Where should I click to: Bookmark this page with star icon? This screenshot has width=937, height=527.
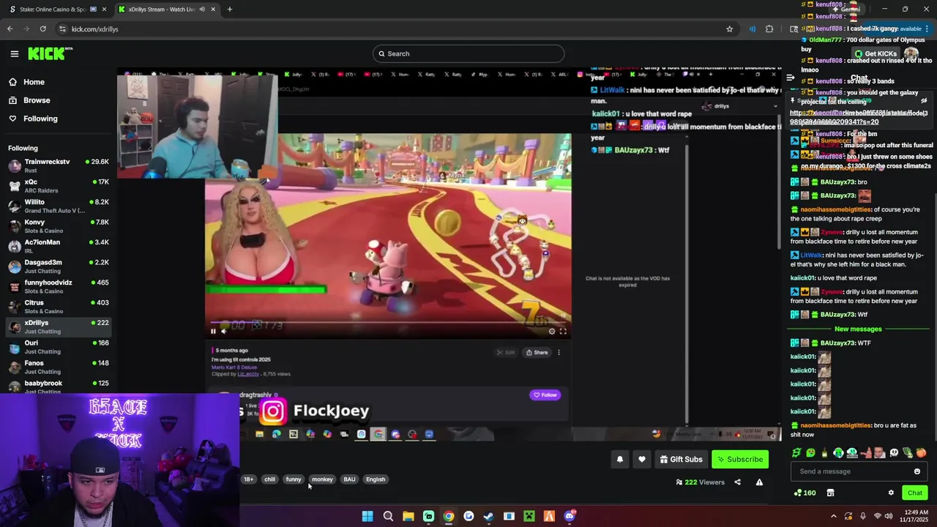tap(729, 29)
